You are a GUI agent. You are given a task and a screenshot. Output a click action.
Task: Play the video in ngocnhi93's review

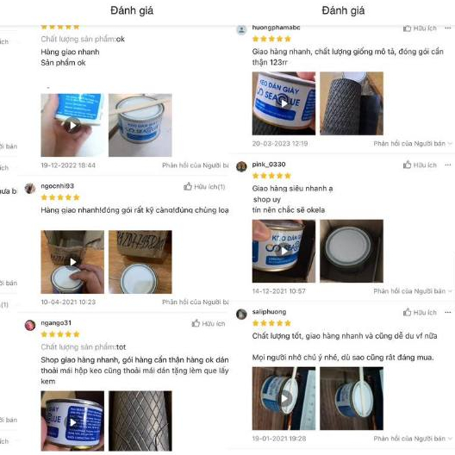click(72, 262)
